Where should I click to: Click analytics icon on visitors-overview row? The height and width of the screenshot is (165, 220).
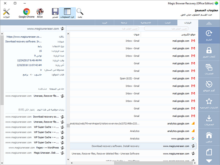193,124
